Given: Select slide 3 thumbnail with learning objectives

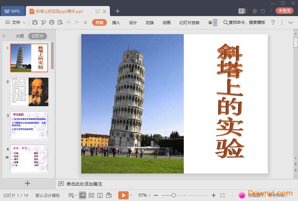Looking at the screenshot, I should (x=29, y=125).
